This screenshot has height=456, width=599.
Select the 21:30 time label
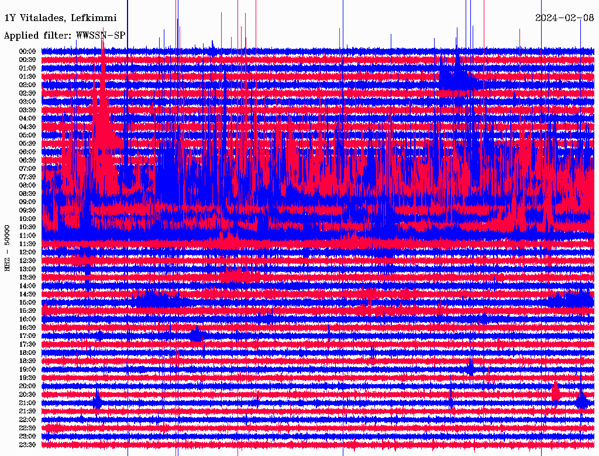27,412
